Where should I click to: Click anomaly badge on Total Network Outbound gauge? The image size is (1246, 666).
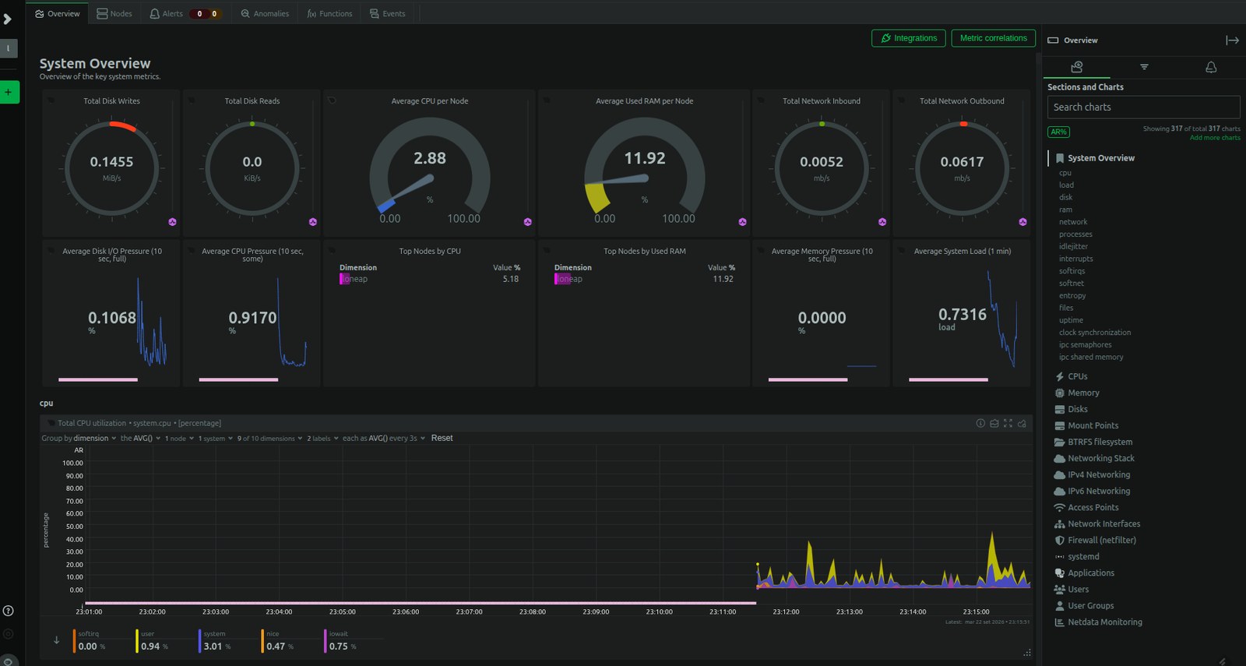point(1022,222)
